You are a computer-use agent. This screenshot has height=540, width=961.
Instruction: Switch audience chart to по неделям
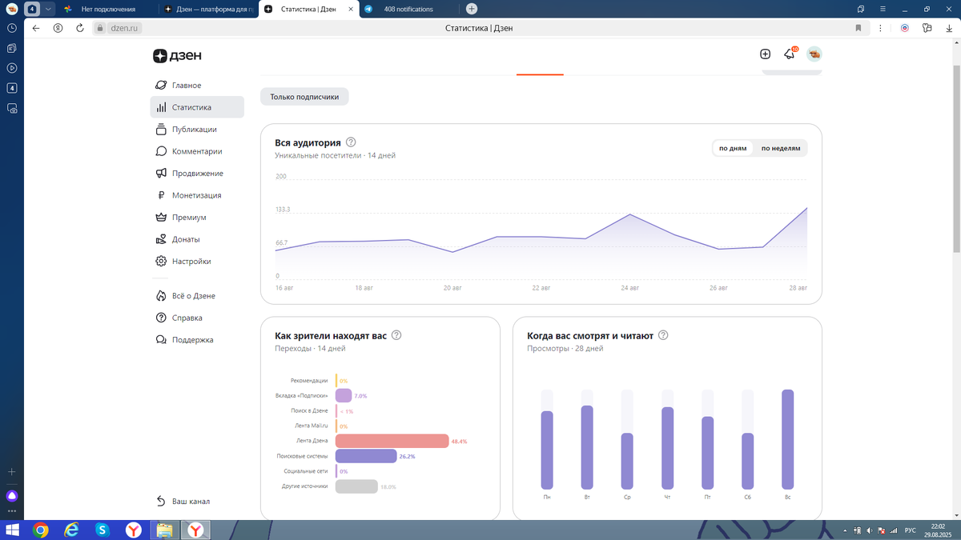pyautogui.click(x=781, y=148)
